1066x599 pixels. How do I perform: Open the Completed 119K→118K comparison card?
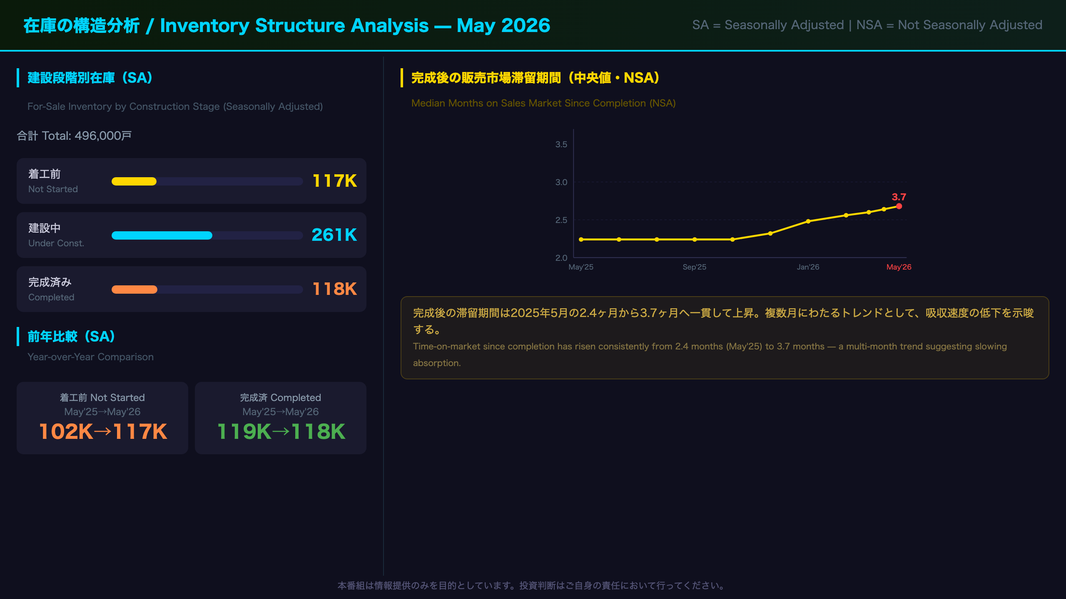(x=281, y=418)
